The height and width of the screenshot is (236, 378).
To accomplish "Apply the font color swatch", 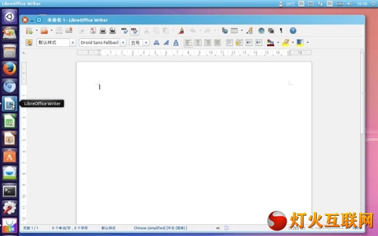I will (x=270, y=43).
